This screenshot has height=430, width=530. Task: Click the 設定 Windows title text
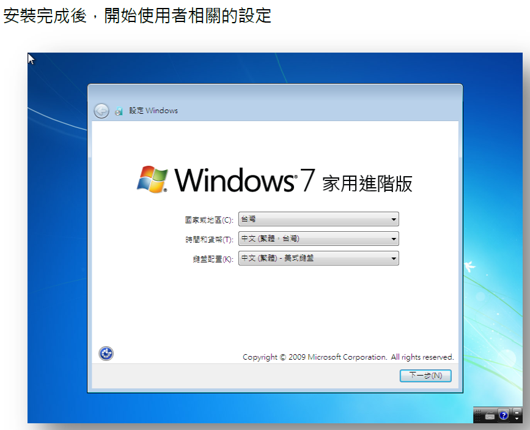(153, 111)
